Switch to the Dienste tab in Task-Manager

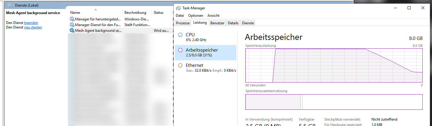(x=248, y=23)
